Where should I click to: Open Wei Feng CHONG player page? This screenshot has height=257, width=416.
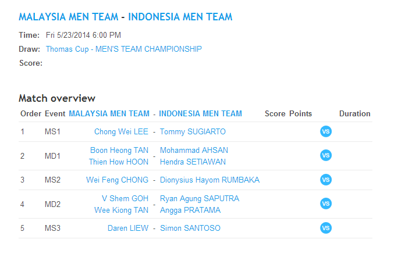coord(117,180)
